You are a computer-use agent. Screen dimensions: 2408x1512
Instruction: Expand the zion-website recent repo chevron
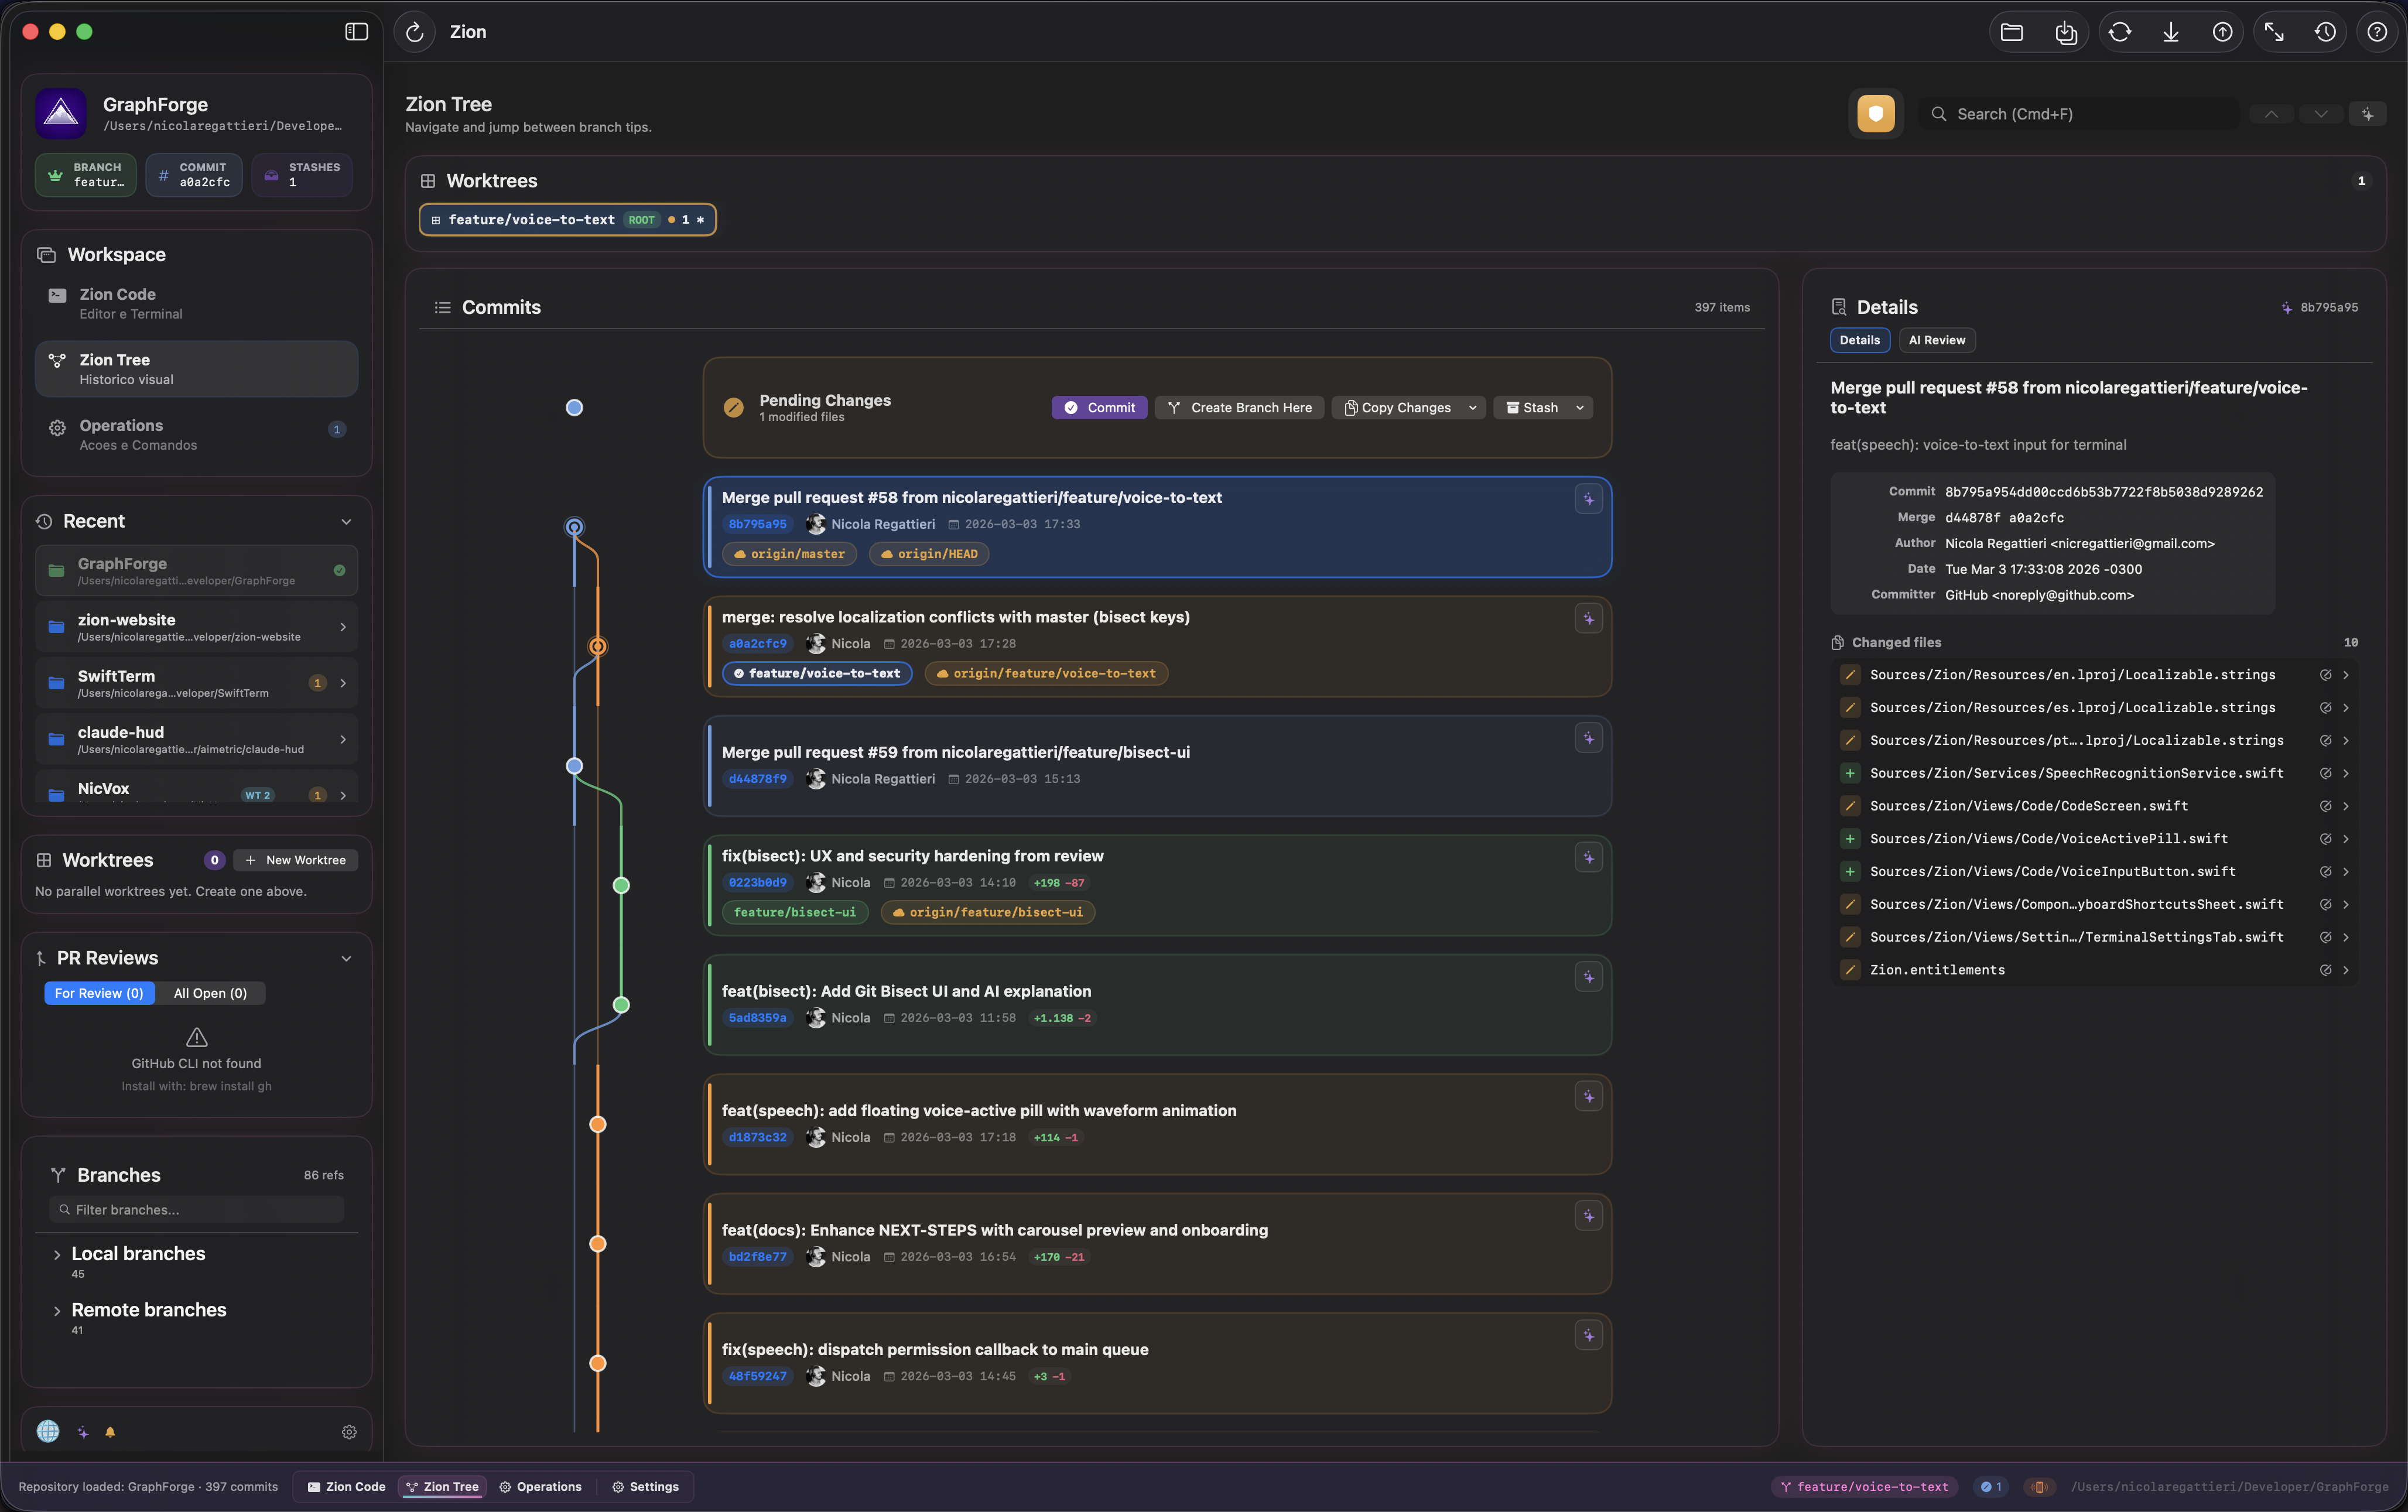coord(343,627)
